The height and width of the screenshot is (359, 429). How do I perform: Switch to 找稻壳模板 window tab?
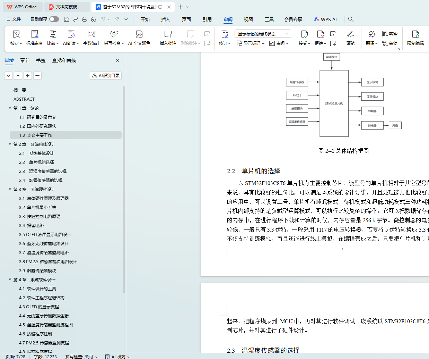coord(67,7)
